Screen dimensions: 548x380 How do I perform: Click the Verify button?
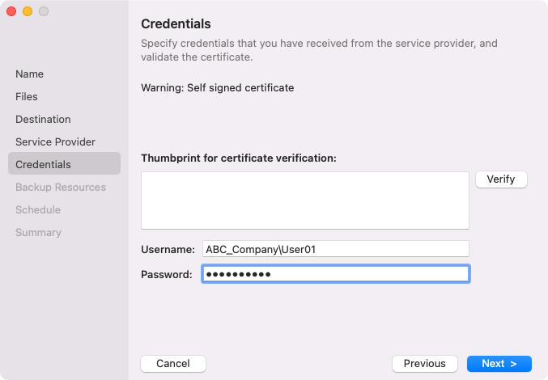point(501,179)
